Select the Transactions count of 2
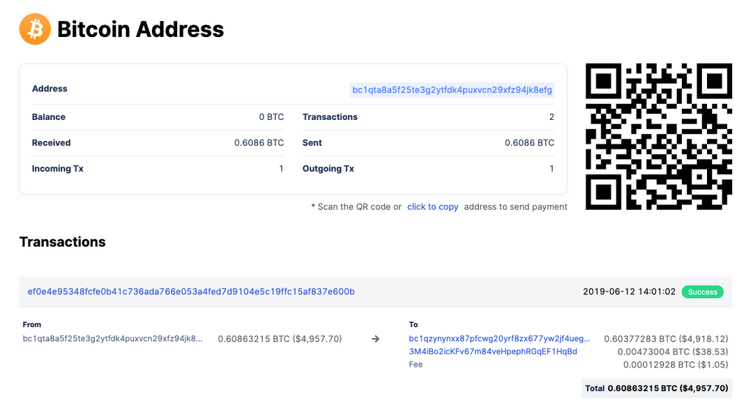This screenshot has height=408, width=753. 552,116
